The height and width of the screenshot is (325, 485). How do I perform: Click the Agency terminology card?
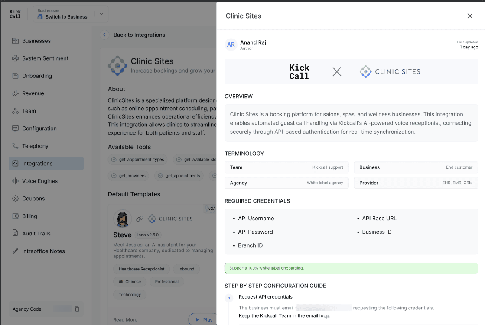[286, 183]
